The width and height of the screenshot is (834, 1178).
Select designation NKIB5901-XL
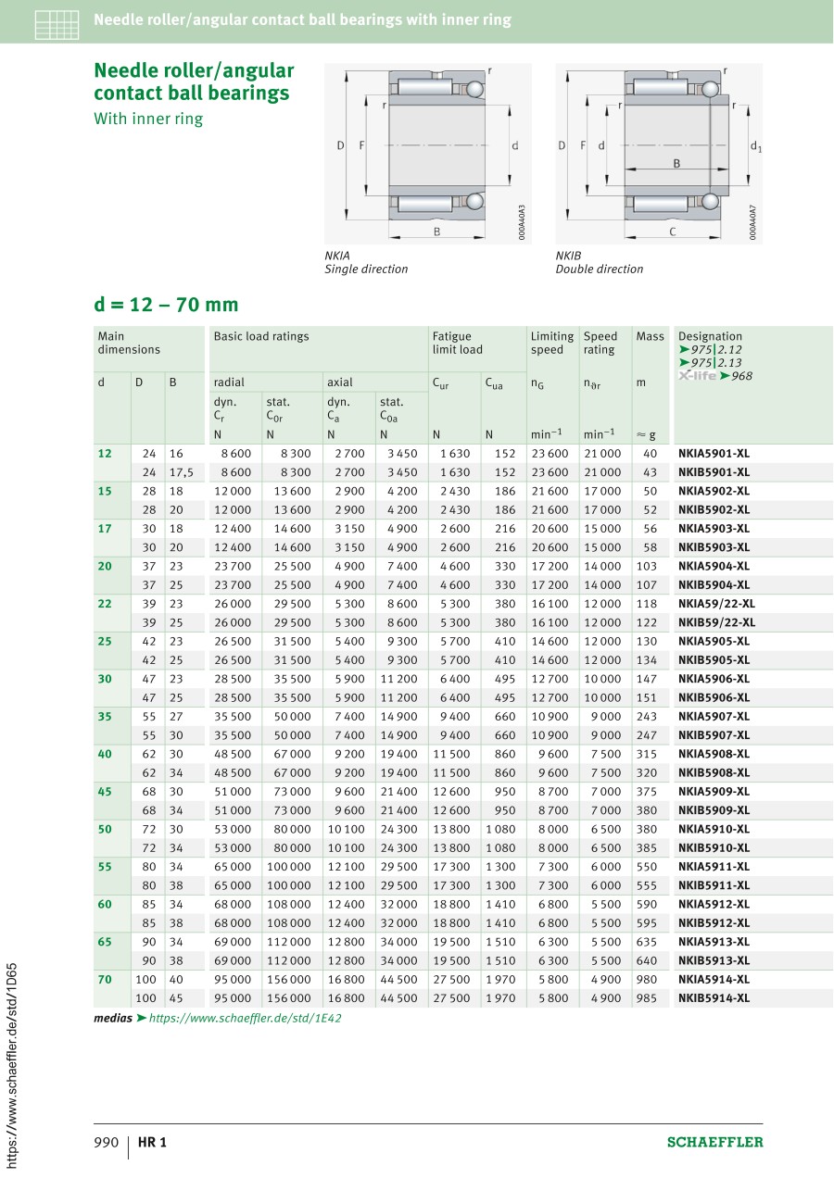714,472
